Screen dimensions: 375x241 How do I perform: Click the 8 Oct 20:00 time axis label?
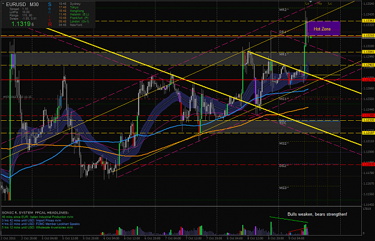(276, 238)
